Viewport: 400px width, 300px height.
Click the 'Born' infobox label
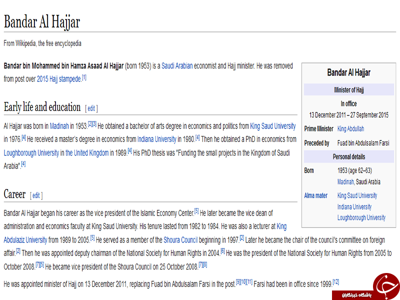tap(309, 170)
